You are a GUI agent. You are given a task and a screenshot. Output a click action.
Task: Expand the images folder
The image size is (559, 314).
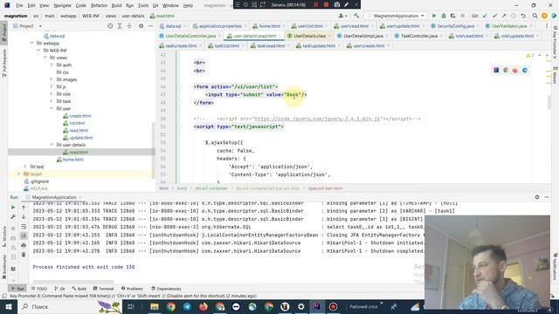(x=52, y=79)
